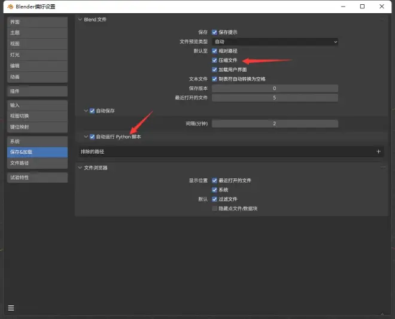Viewport: 395px width, 319px height.
Task: Toggle 自动运行 Python 脚本 checkbox
Action: point(92,136)
